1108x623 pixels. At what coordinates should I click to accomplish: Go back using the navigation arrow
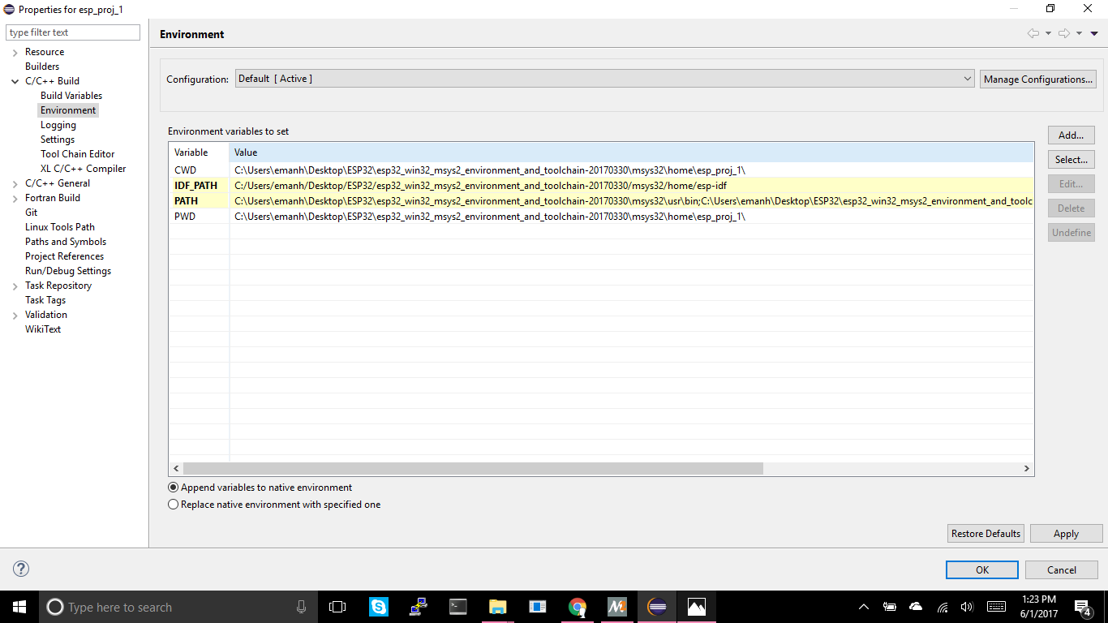(x=1033, y=33)
